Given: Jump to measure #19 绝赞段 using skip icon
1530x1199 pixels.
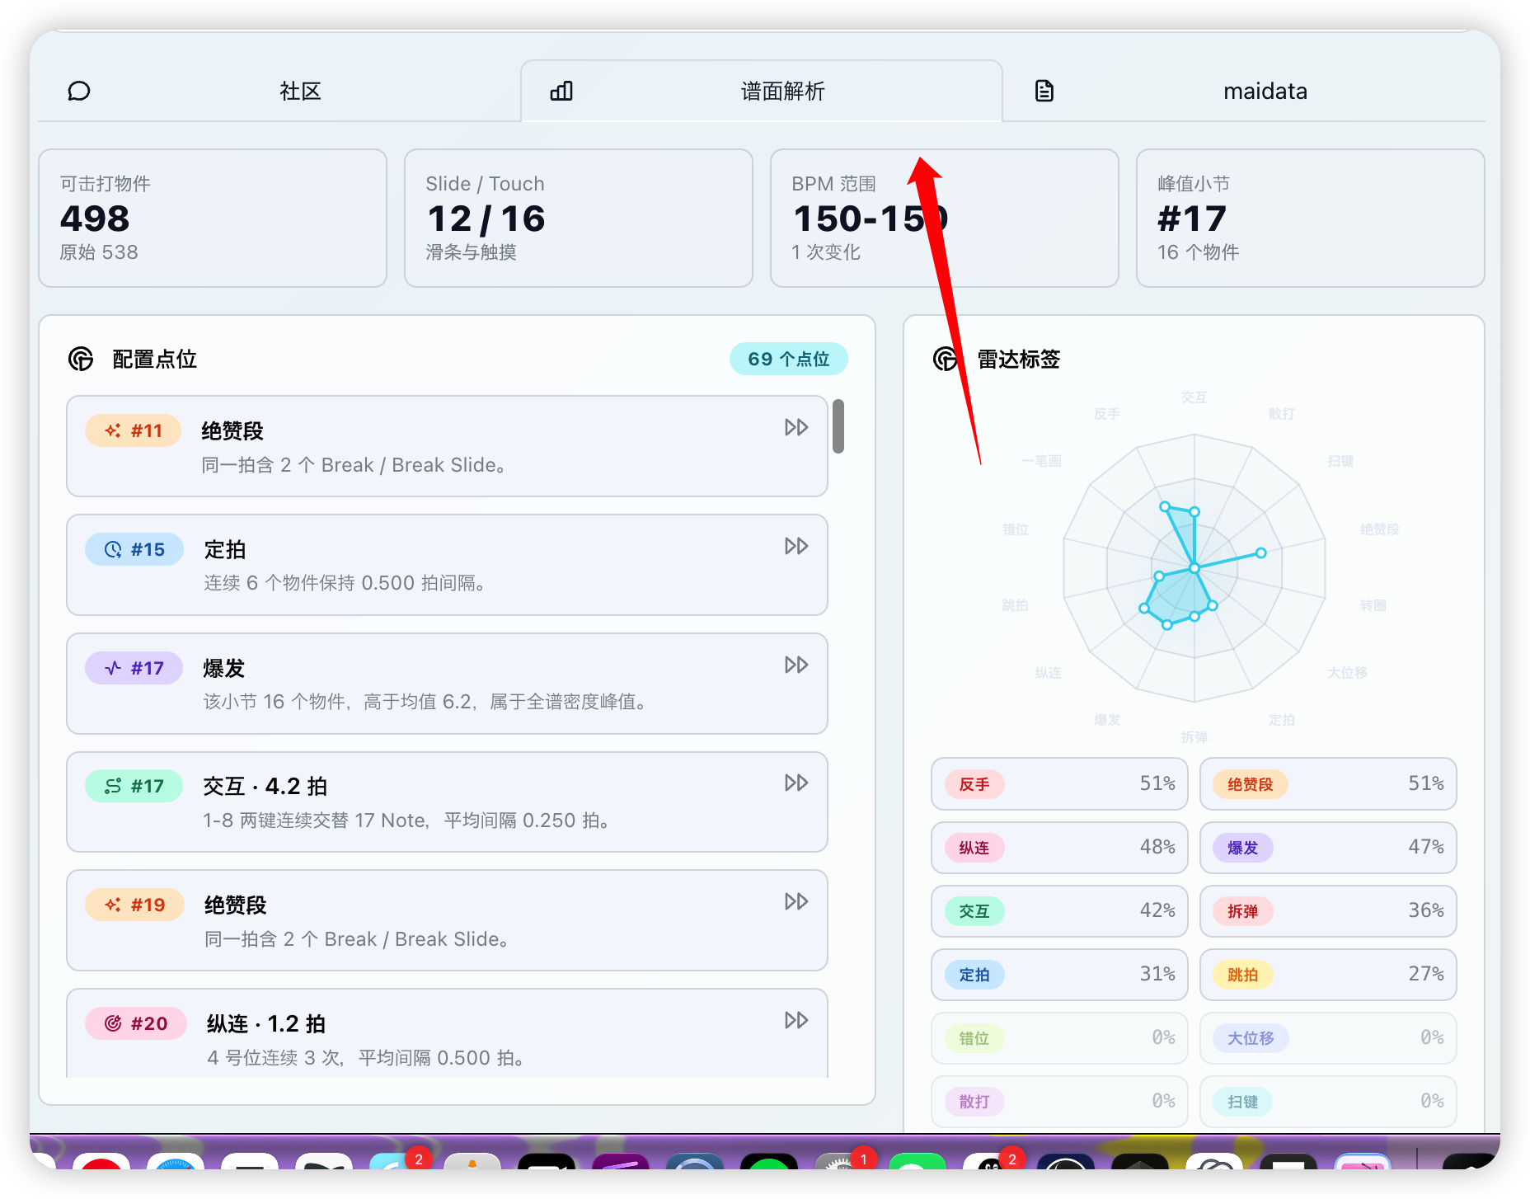Looking at the screenshot, I should point(796,901).
